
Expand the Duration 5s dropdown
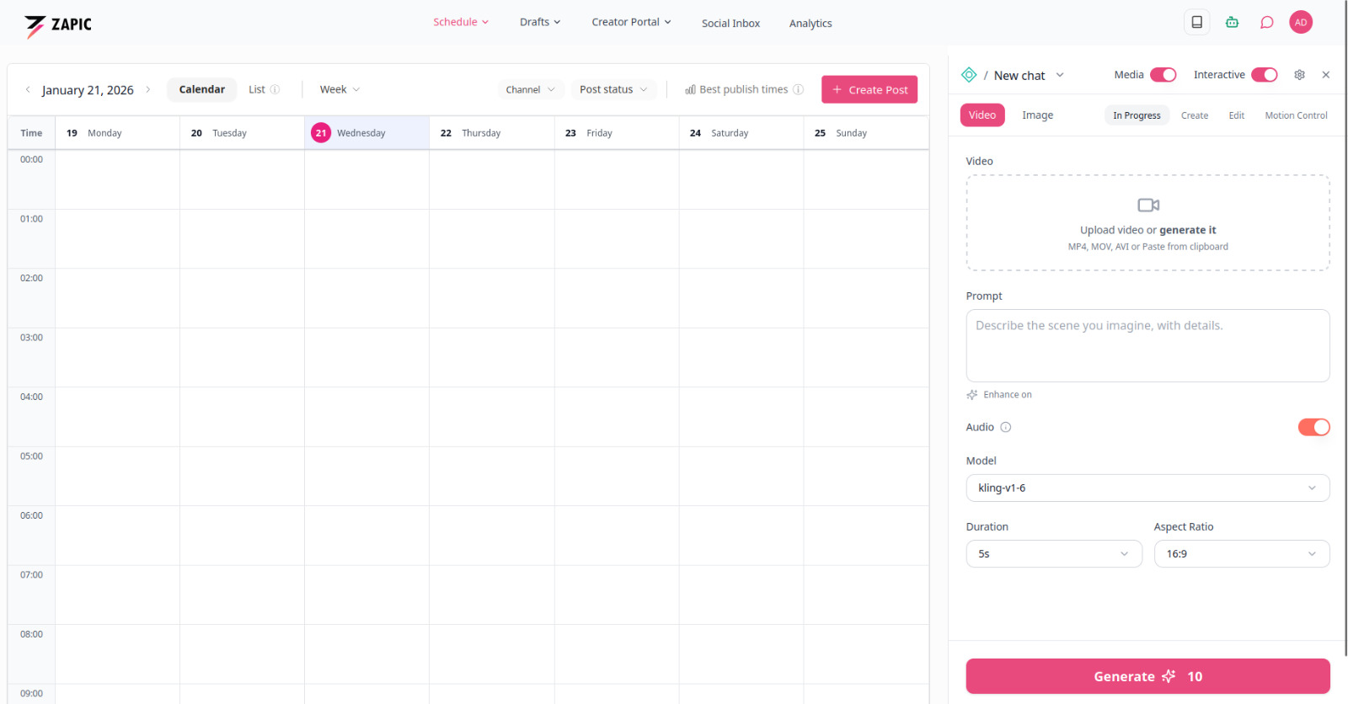pos(1053,554)
